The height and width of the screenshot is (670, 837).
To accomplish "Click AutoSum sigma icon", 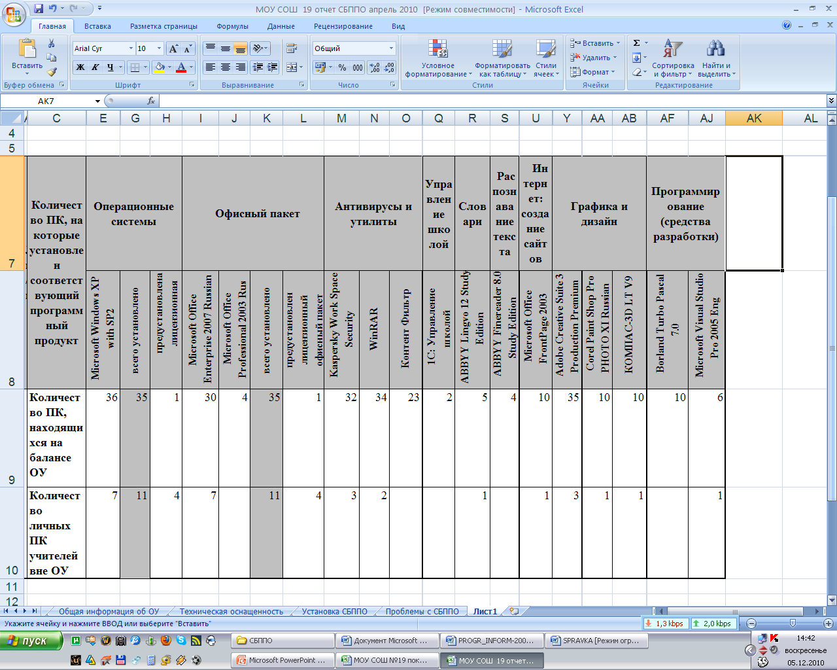I will point(636,43).
